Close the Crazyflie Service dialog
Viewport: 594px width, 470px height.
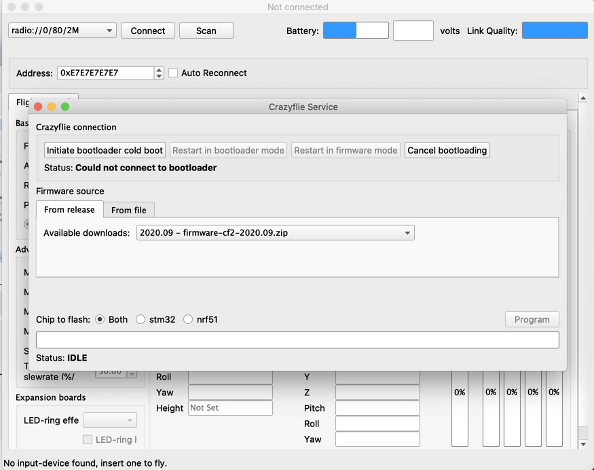pos(38,107)
